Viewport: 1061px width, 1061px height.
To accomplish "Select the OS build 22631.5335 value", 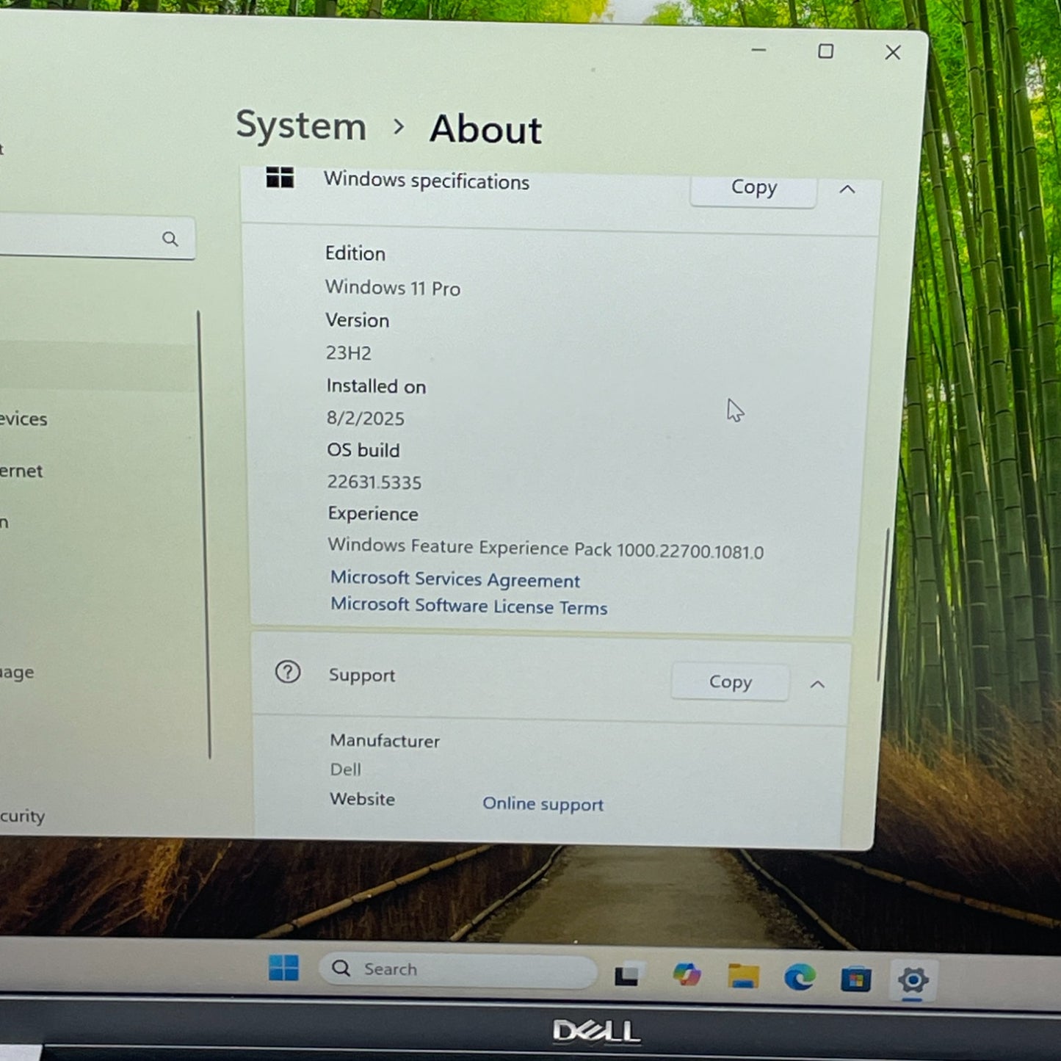I will tap(374, 482).
